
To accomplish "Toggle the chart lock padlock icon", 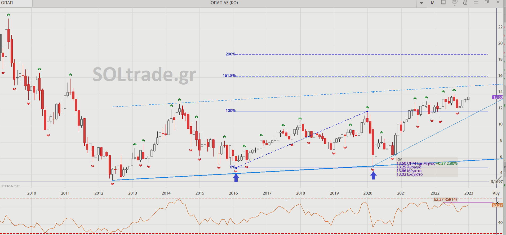I will (465, 2).
